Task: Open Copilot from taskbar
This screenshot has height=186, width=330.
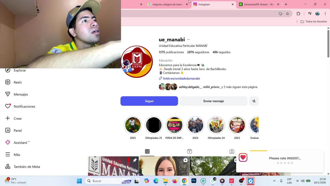Action: point(147,181)
